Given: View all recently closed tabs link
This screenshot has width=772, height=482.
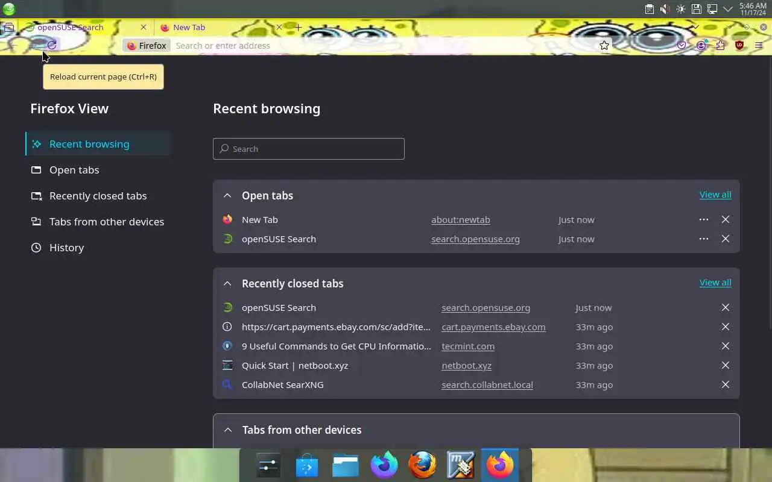Looking at the screenshot, I should (715, 283).
